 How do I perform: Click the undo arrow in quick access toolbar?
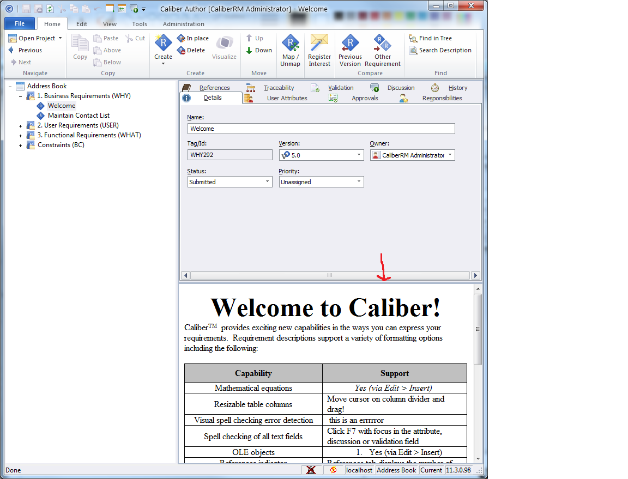point(97,9)
